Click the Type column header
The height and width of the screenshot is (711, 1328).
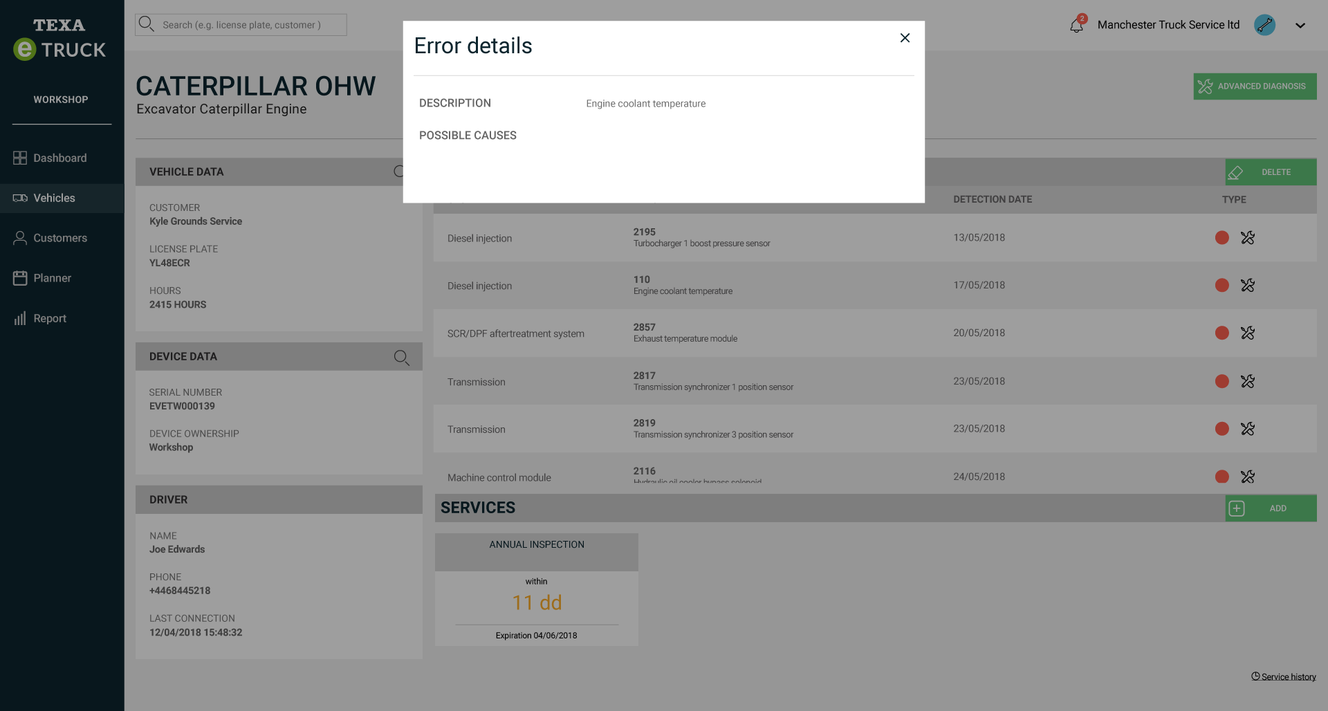click(x=1234, y=199)
